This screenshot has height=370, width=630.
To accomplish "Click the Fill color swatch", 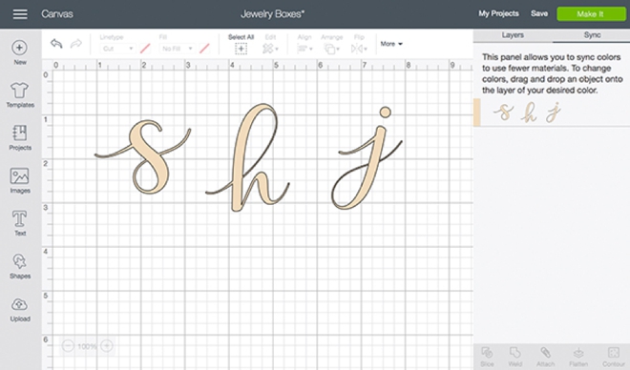I will [x=204, y=49].
